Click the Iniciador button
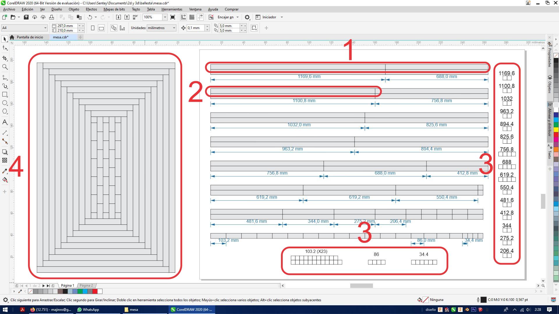The image size is (559, 314). tap(269, 17)
